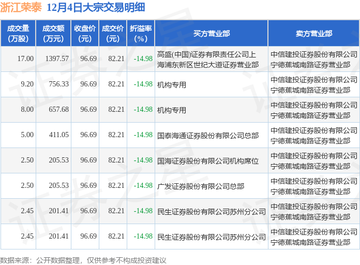Click the 756.33 transaction amount cell
Image resolution: width=360 pixels, height=265 pixels.
pyautogui.click(x=53, y=84)
